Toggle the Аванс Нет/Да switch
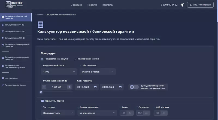 (127, 113)
